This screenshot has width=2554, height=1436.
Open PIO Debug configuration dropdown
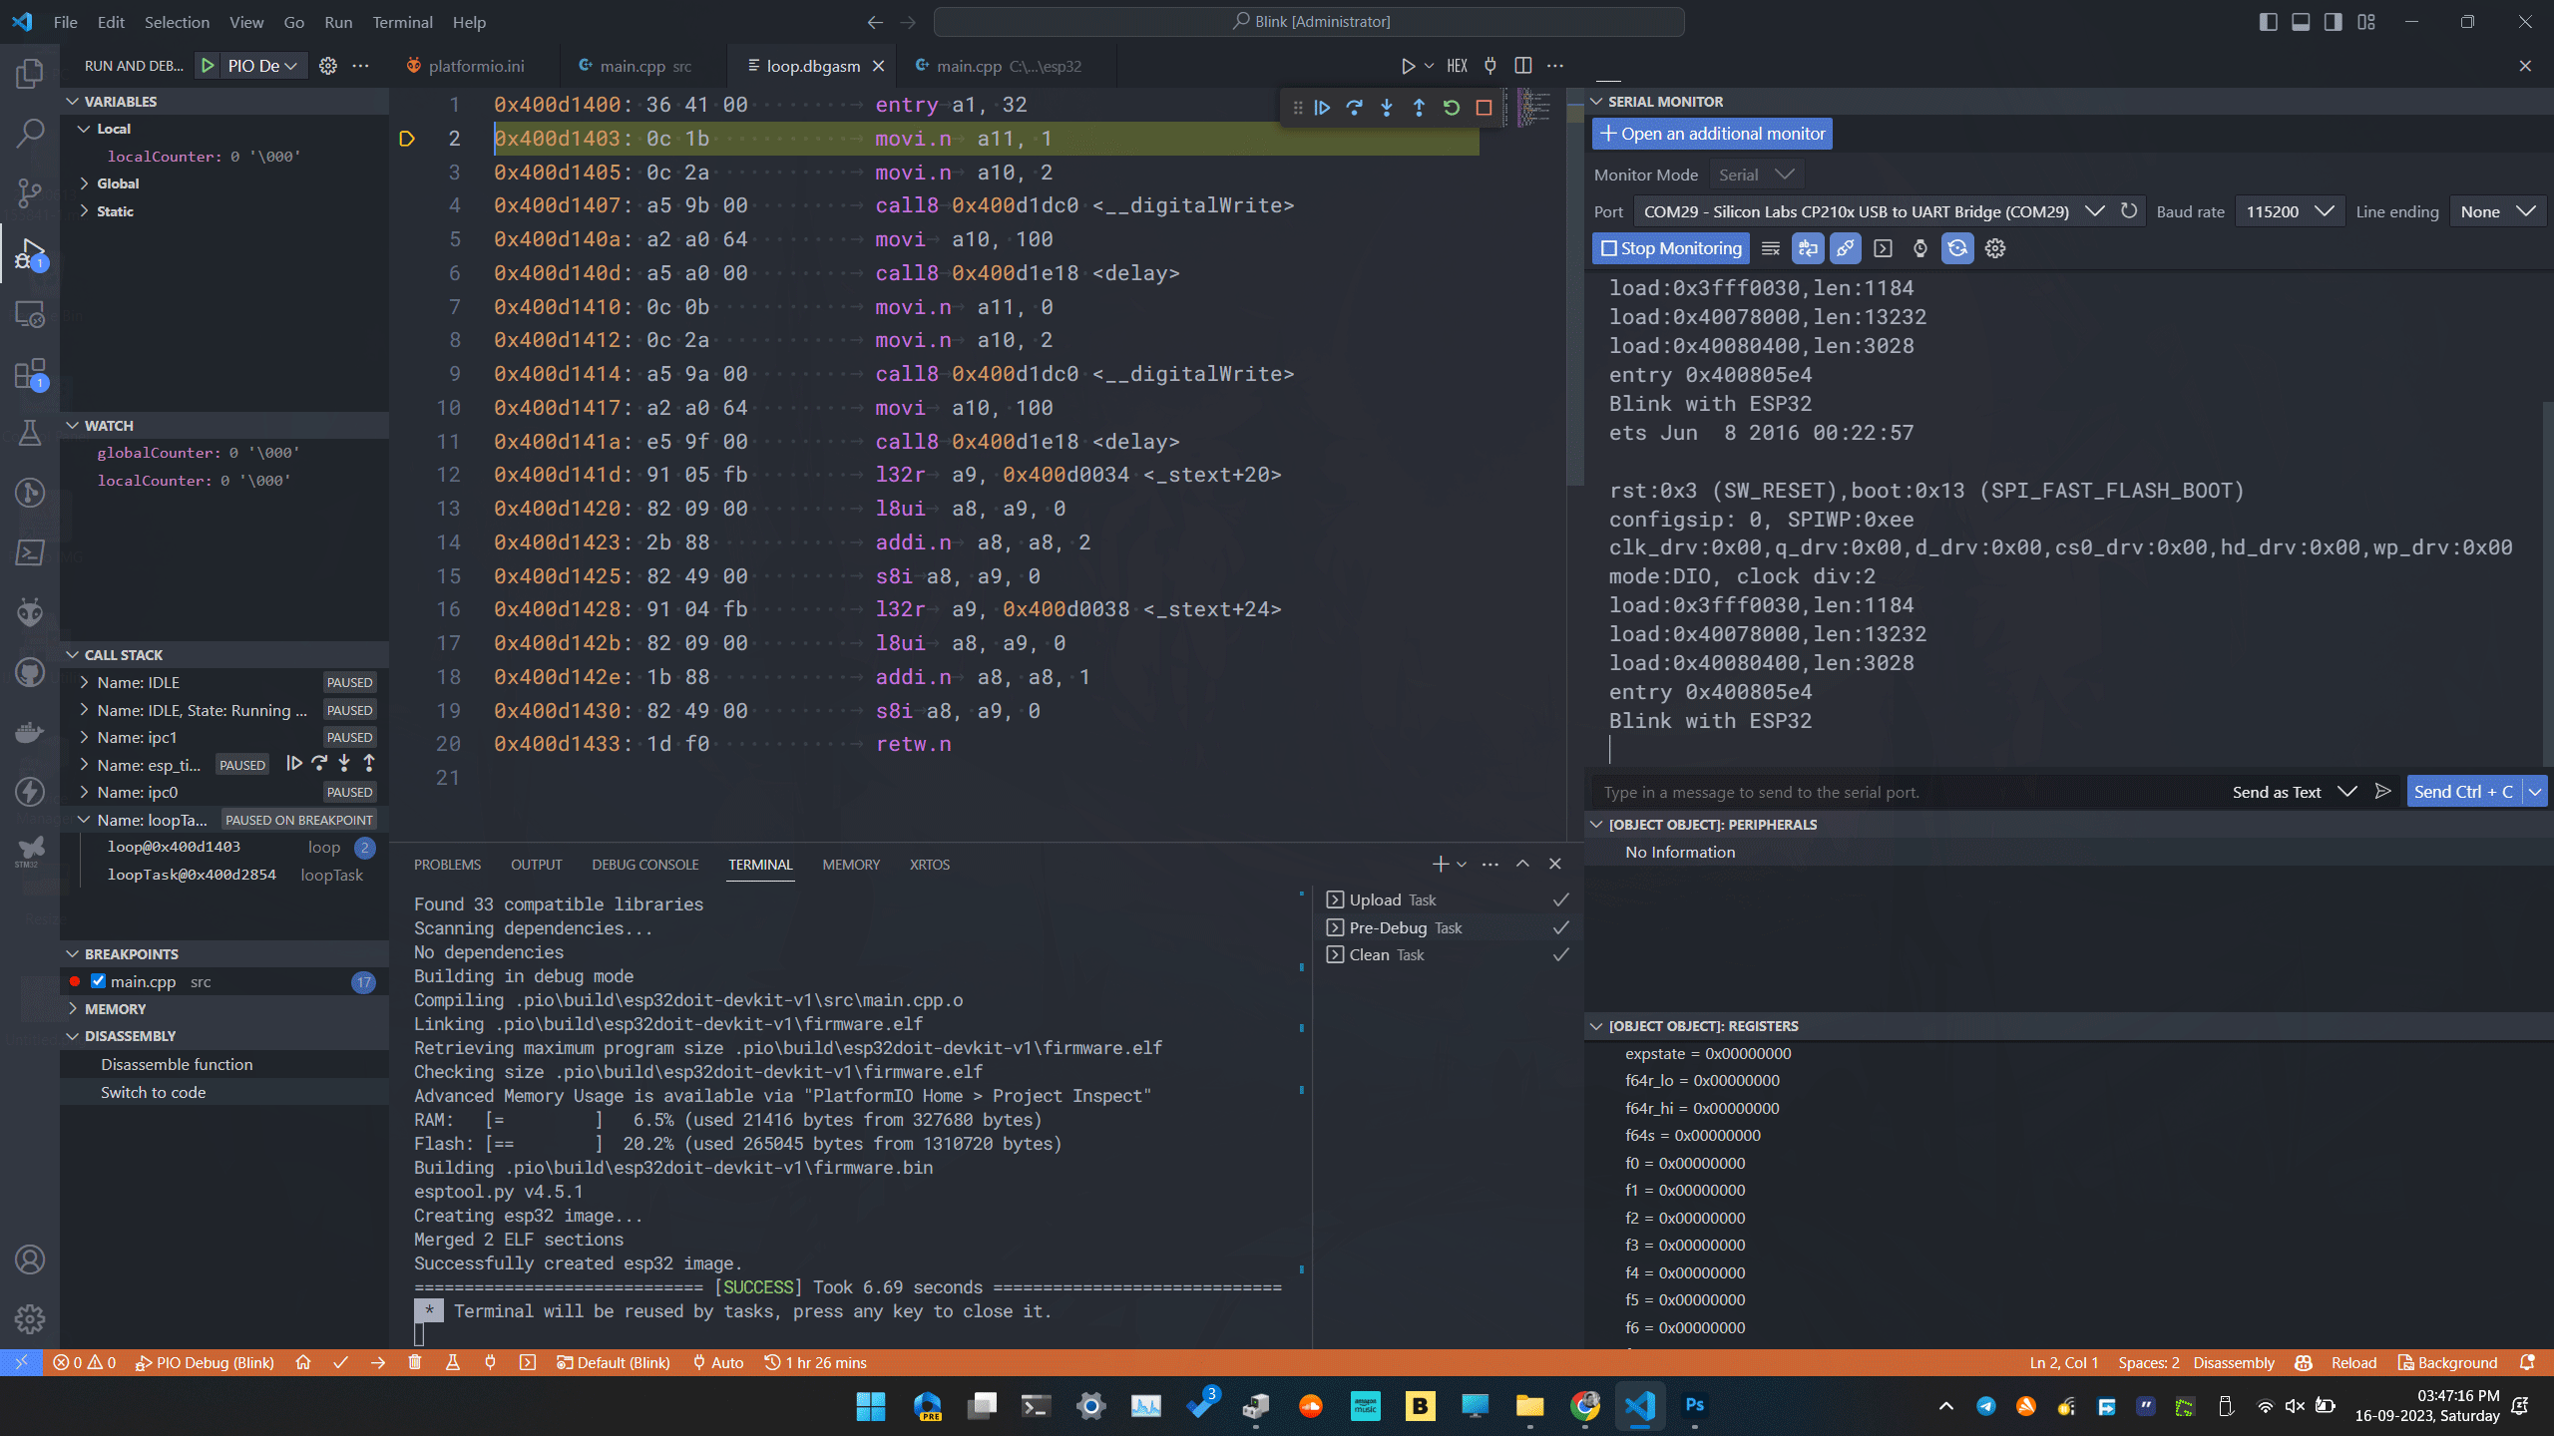click(x=262, y=66)
